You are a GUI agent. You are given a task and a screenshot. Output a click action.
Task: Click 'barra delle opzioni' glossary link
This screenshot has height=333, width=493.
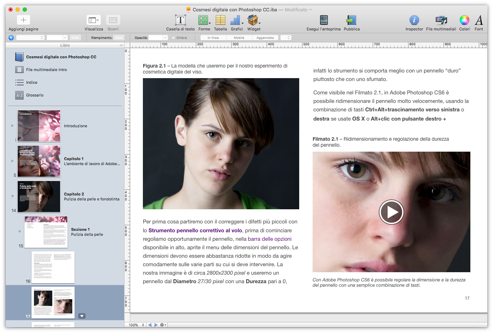coord(270,239)
